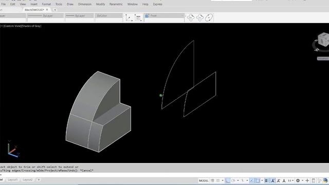Click the units icon in status bar
This screenshot has height=185, width=329.
click(314, 180)
